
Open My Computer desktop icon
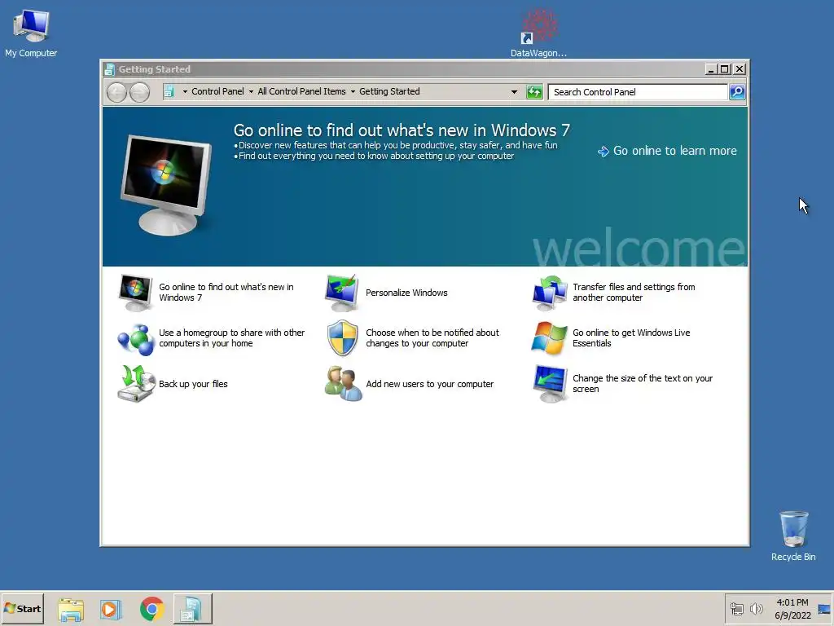(31, 33)
